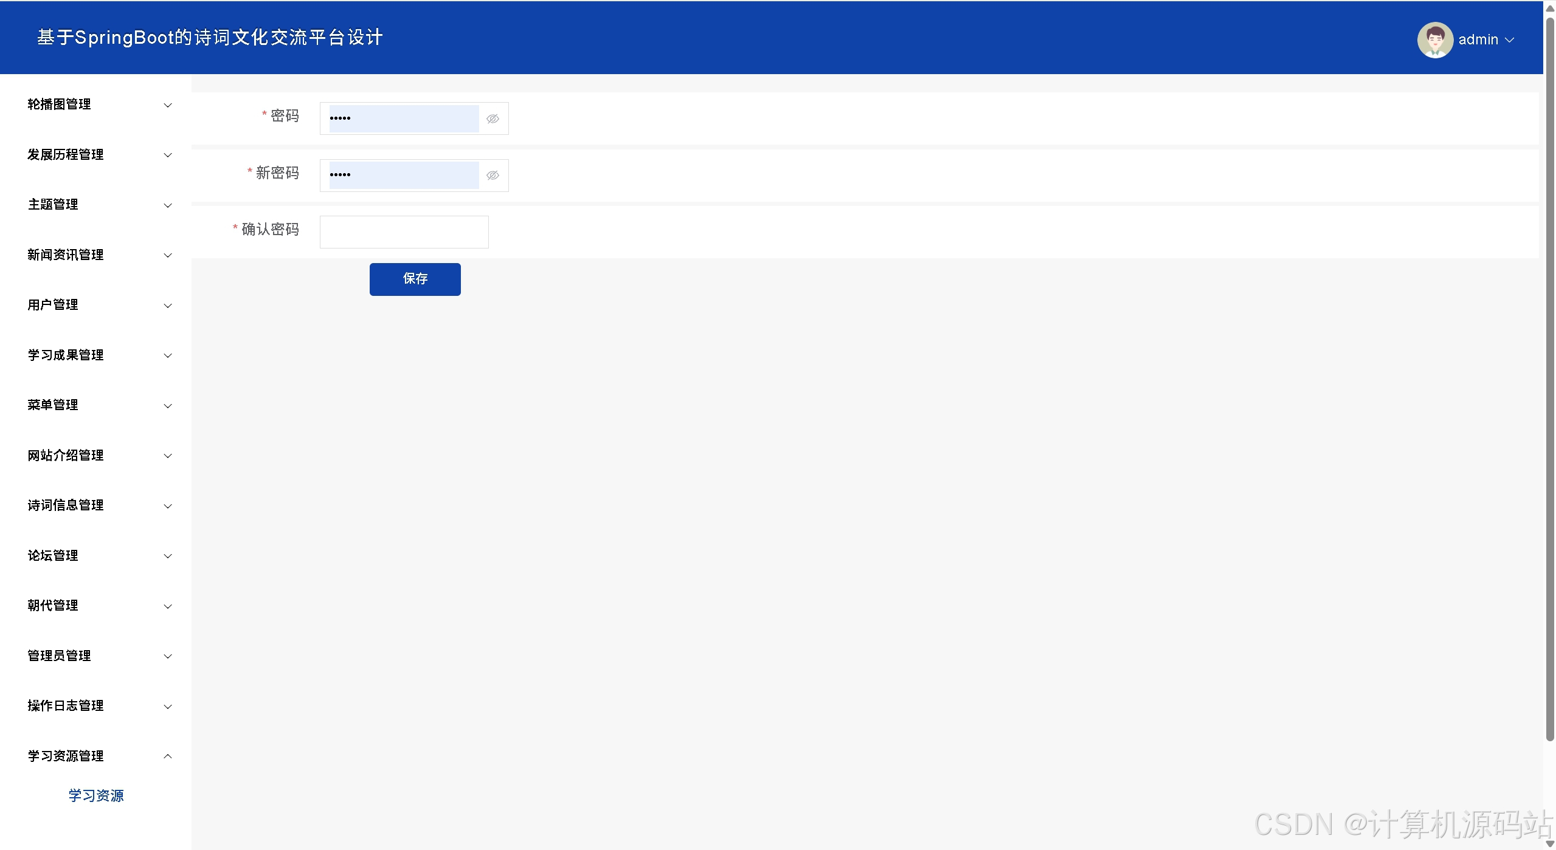Expand chevron beside 用户管理

tap(168, 306)
